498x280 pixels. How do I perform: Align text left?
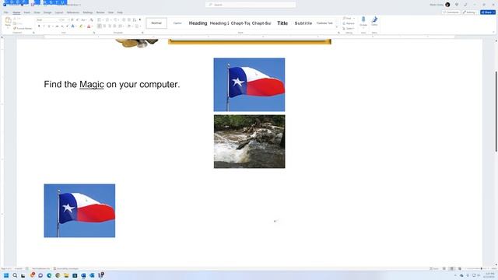pos(100,26)
